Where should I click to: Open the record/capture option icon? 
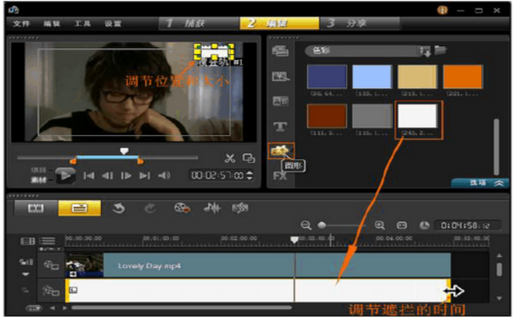(x=182, y=208)
